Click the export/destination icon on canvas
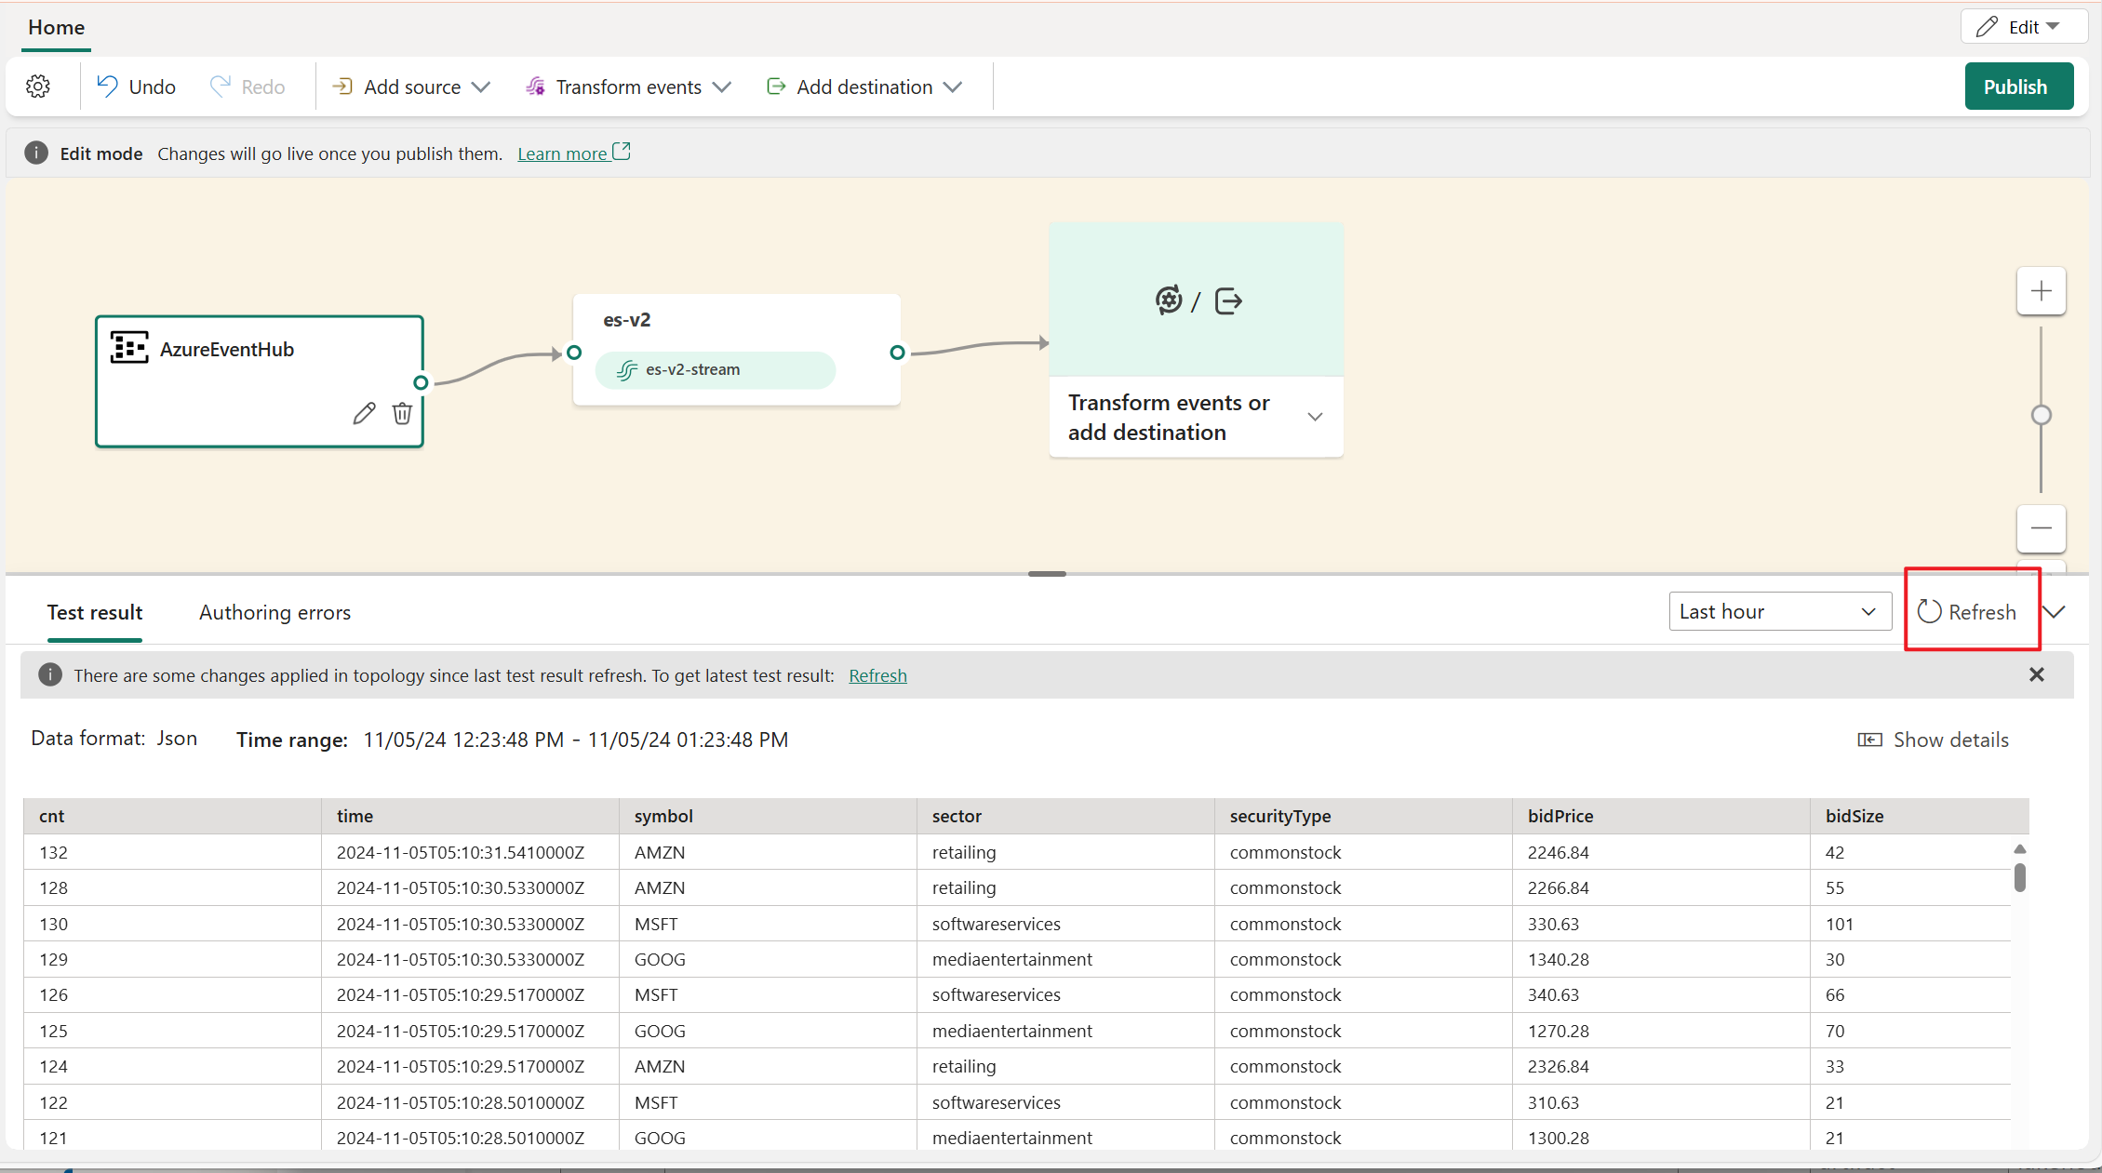 tap(1228, 300)
